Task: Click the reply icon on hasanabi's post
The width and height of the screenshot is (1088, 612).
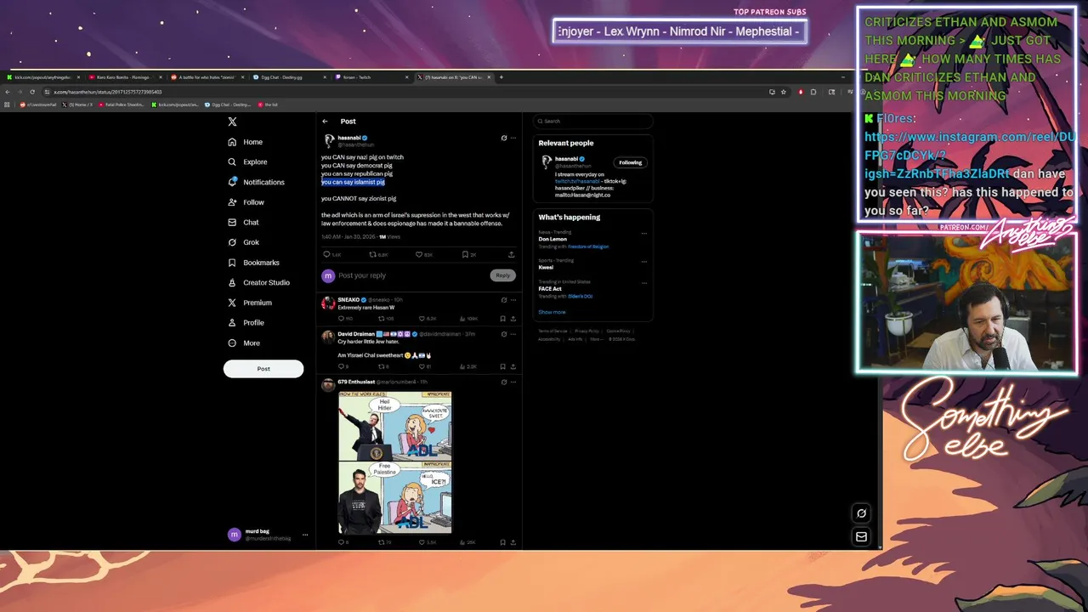Action: [326, 254]
